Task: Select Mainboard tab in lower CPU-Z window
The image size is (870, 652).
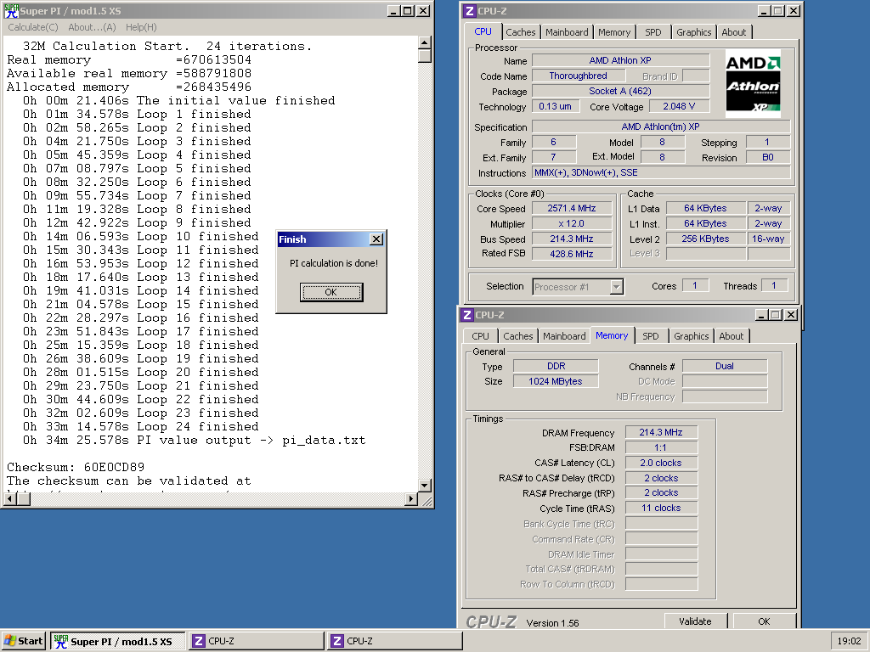Action: [x=564, y=336]
